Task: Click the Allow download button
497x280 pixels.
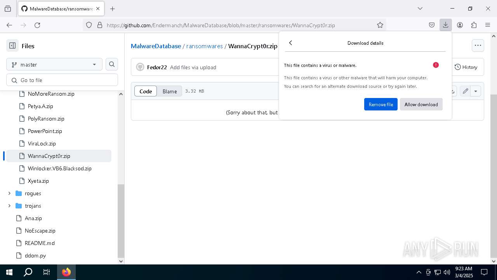Action: click(x=421, y=104)
